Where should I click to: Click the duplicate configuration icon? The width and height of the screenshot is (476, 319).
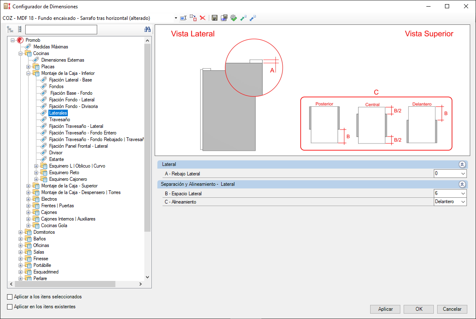click(193, 18)
